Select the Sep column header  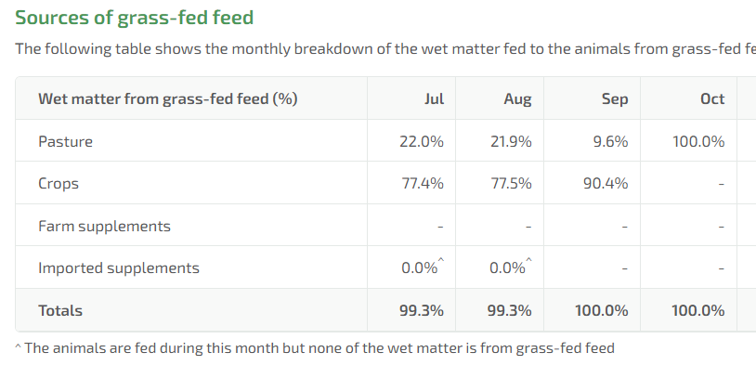coord(615,98)
